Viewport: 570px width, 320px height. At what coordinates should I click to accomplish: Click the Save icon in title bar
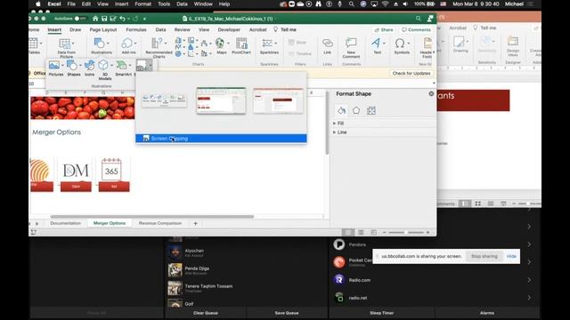104,19
